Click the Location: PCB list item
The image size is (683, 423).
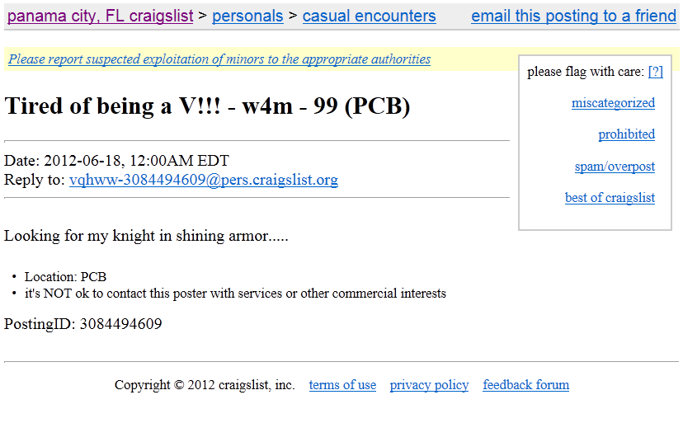65,276
